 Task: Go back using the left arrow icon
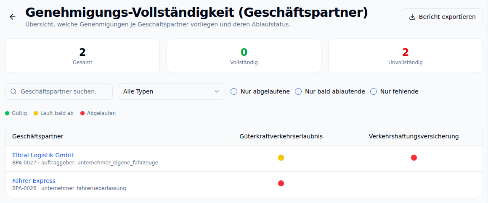coord(13,17)
